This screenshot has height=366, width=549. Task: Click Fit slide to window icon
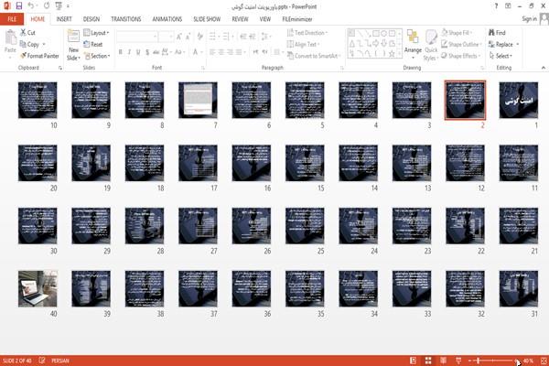(544, 361)
